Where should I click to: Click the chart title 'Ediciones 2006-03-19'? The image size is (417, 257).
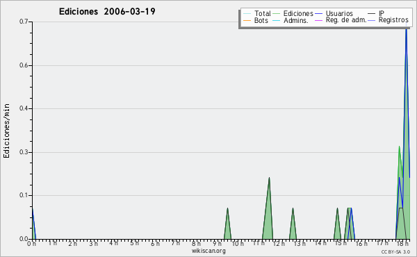107,12
